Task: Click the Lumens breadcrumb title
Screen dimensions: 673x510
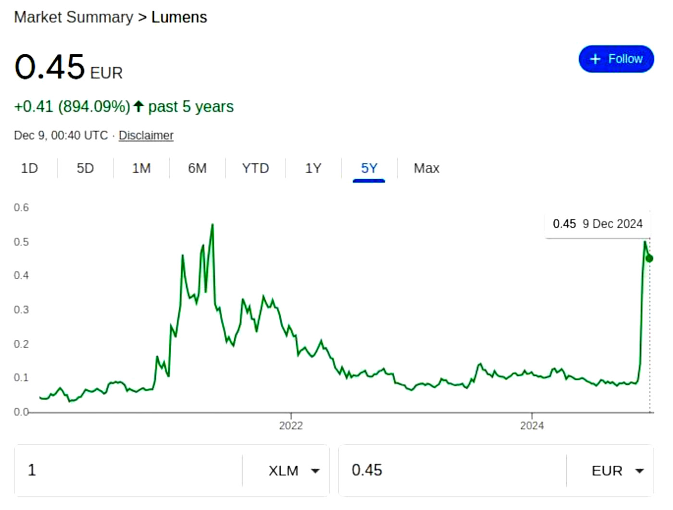Action: coord(179,17)
